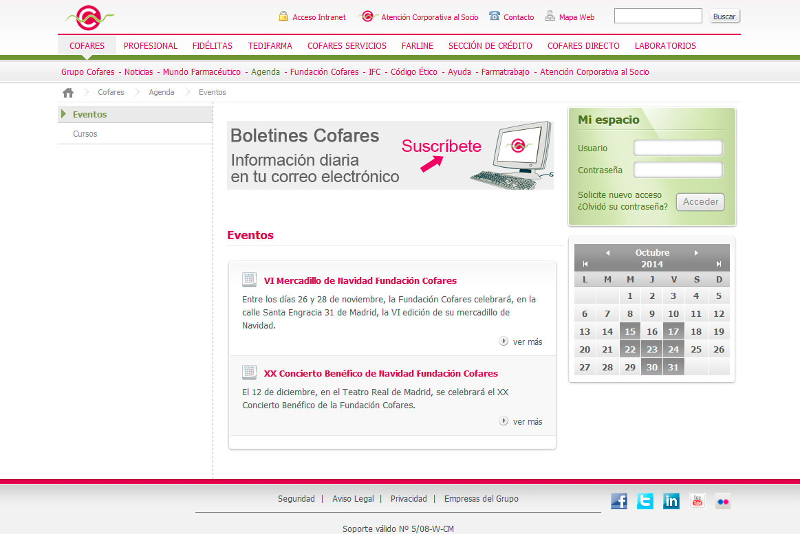Click the Flickr icon in the footer
This screenshot has width=800, height=534.
(723, 501)
